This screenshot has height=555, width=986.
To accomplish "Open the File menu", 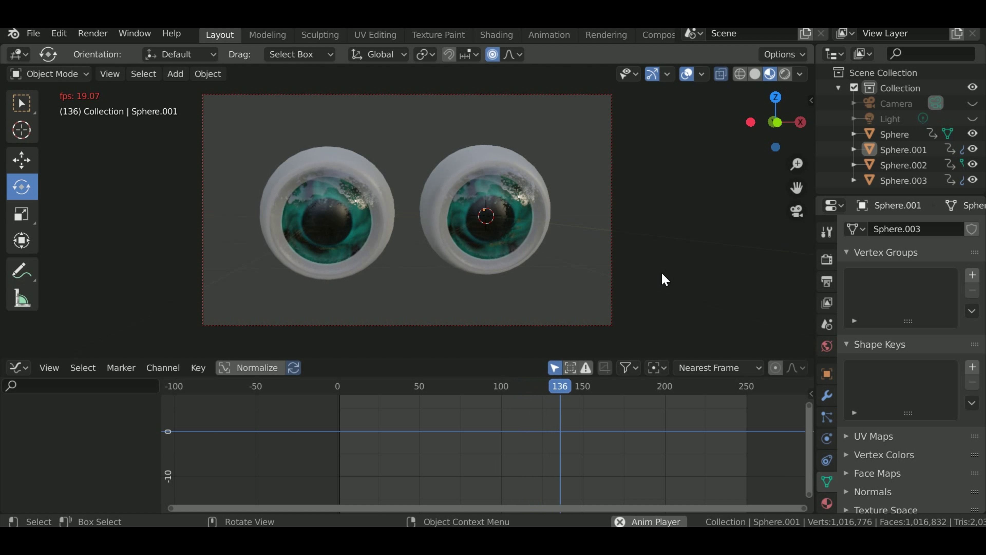I will tap(33, 34).
